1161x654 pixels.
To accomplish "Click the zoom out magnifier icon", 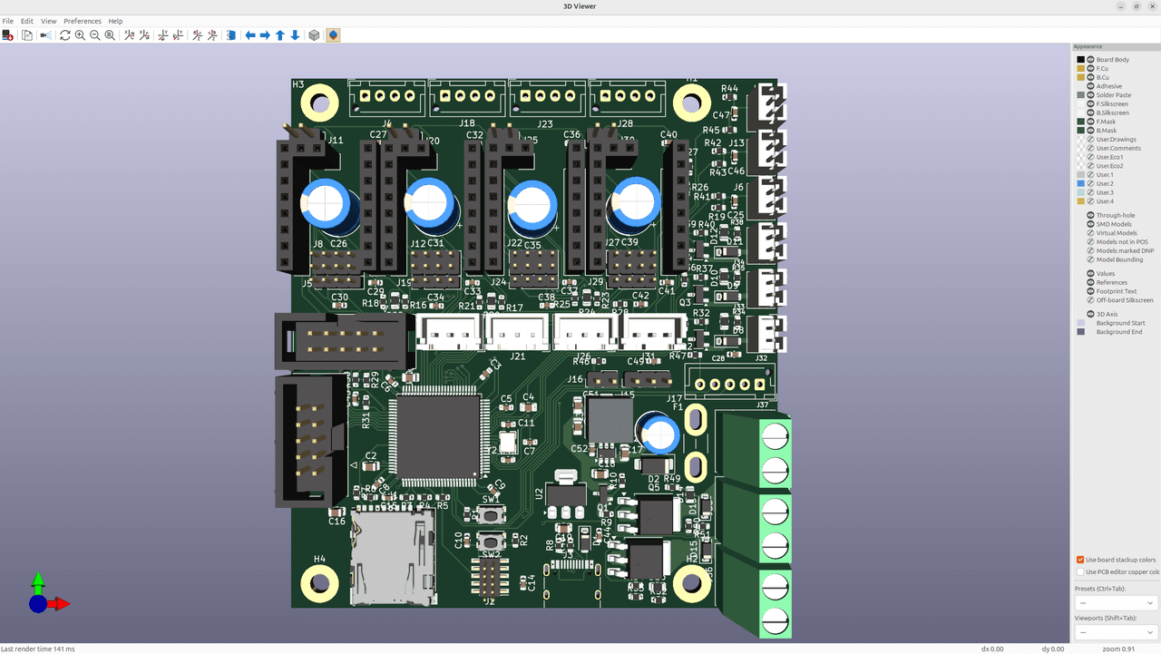I will 94,35.
